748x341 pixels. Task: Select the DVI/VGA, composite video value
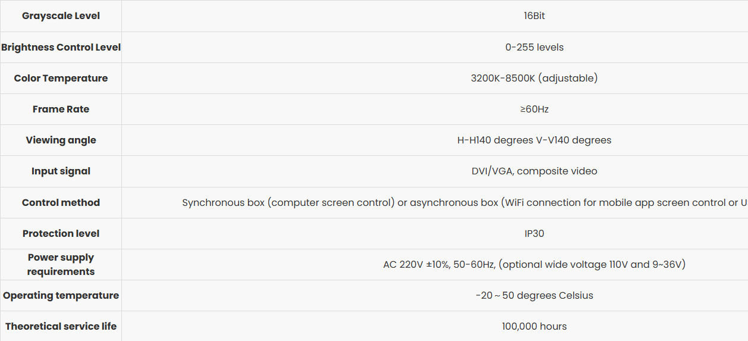click(534, 171)
